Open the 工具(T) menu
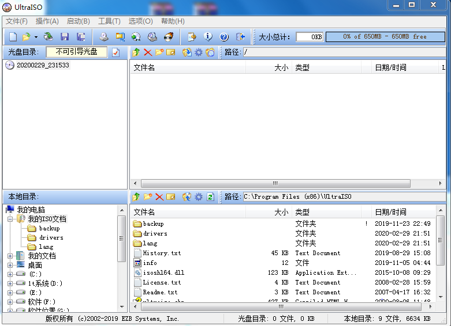 point(109,21)
